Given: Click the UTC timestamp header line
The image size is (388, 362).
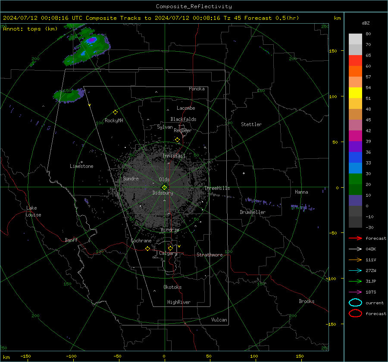Looking at the screenshot, I should click(151, 18).
